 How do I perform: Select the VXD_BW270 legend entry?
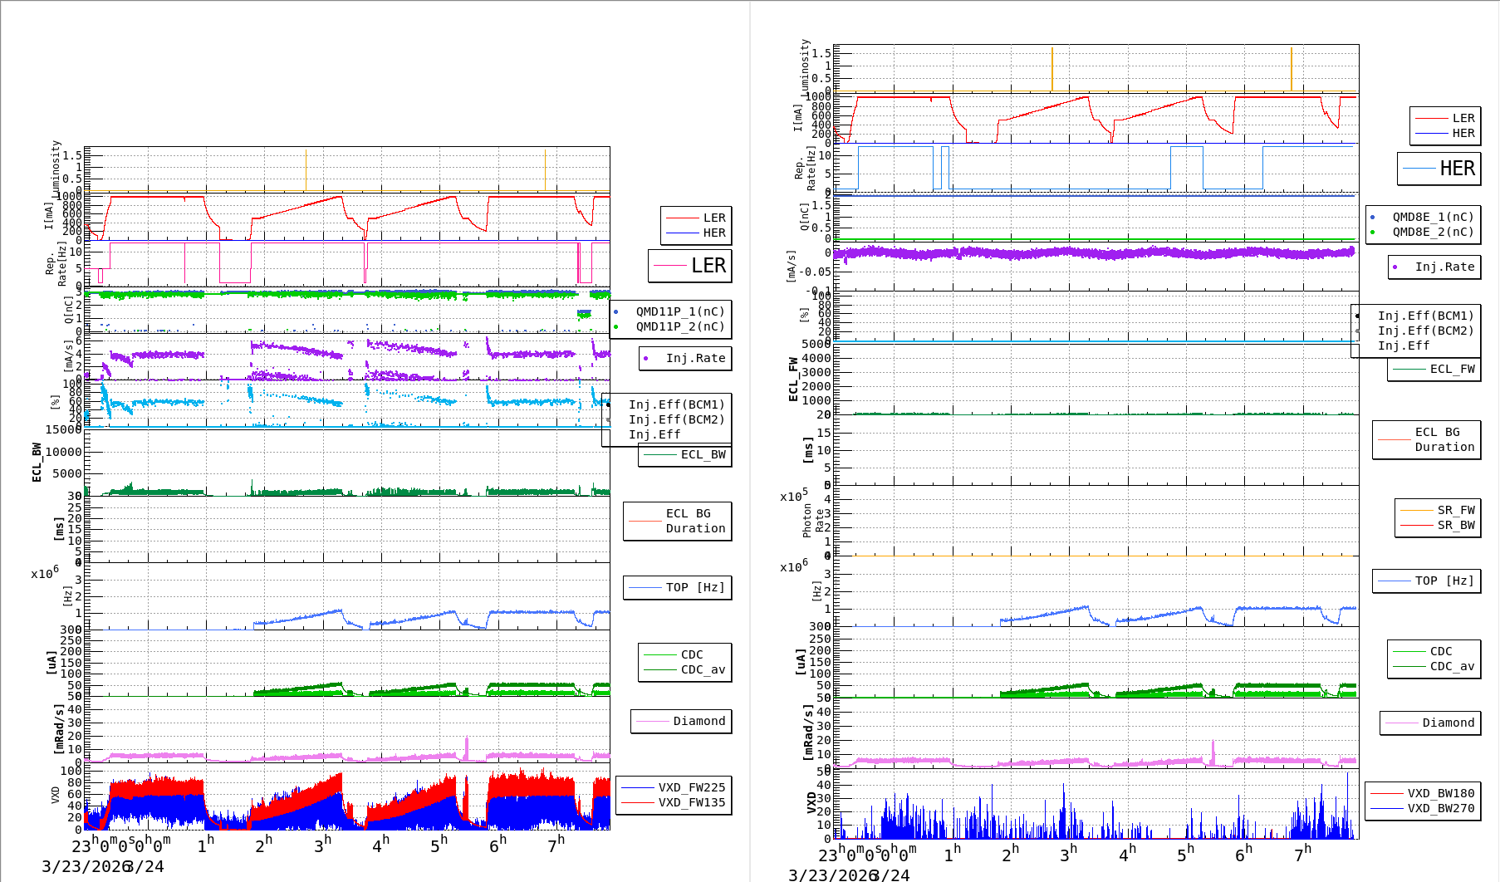pos(1440,809)
